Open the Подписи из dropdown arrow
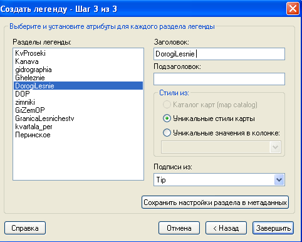Image resolution: width=302 pixels, height=242 pixels. [279, 179]
